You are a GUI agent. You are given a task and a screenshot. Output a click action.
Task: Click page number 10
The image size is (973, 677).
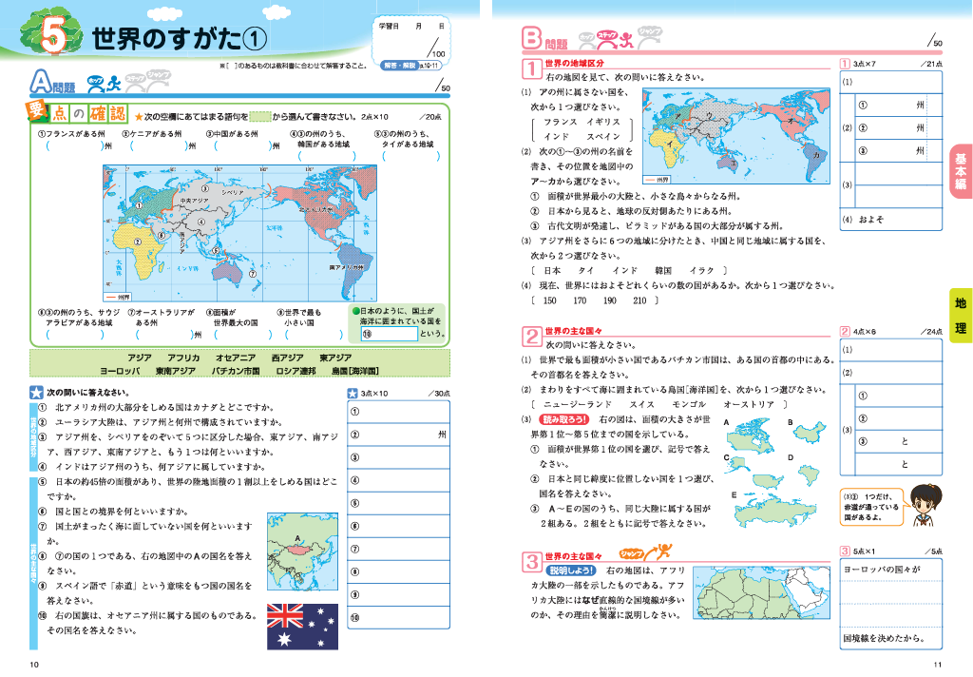tap(34, 665)
